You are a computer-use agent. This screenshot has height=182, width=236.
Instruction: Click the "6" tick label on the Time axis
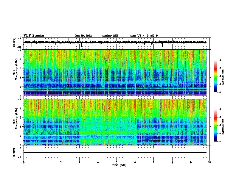135,162
